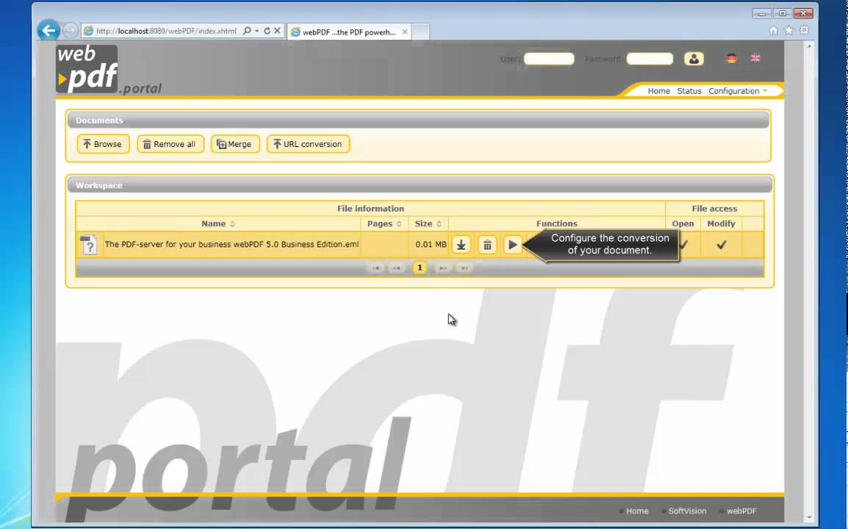Viewport: 848px width, 529px height.
Task: Click the browser Forward arrow button
Action: (x=71, y=31)
